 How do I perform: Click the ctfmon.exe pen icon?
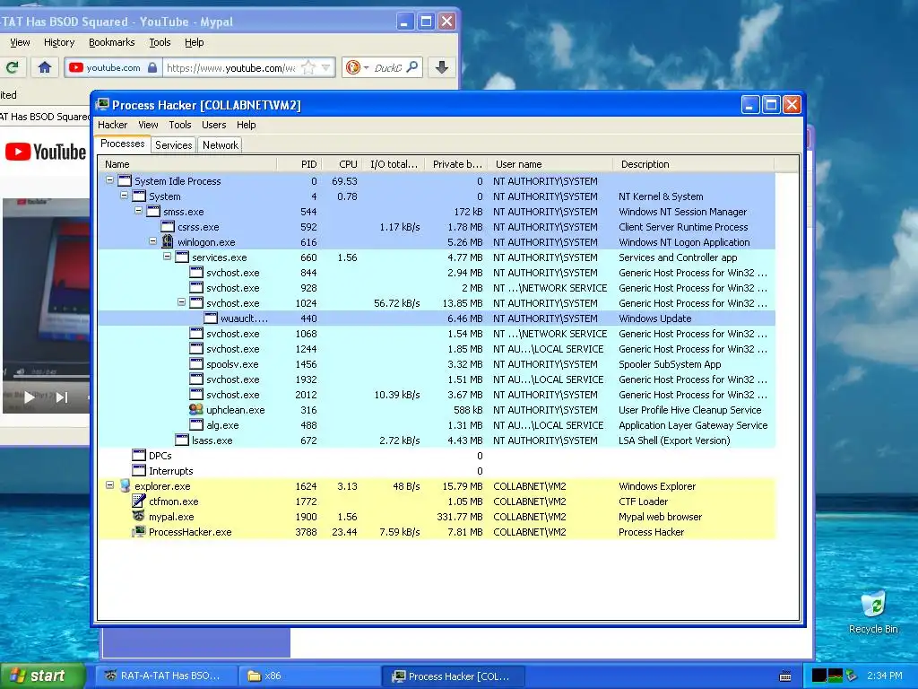click(x=139, y=501)
